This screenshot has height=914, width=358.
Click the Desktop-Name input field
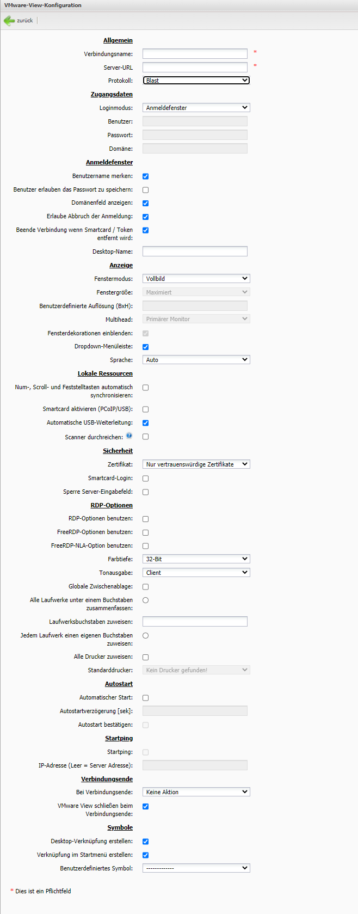(195, 251)
